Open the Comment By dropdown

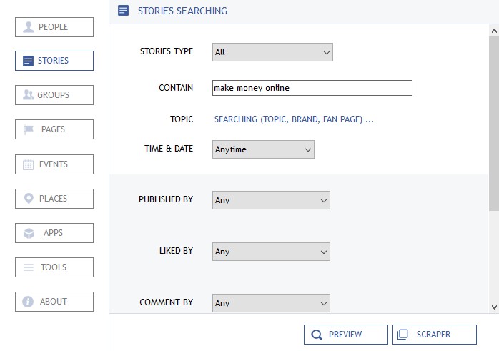271,303
